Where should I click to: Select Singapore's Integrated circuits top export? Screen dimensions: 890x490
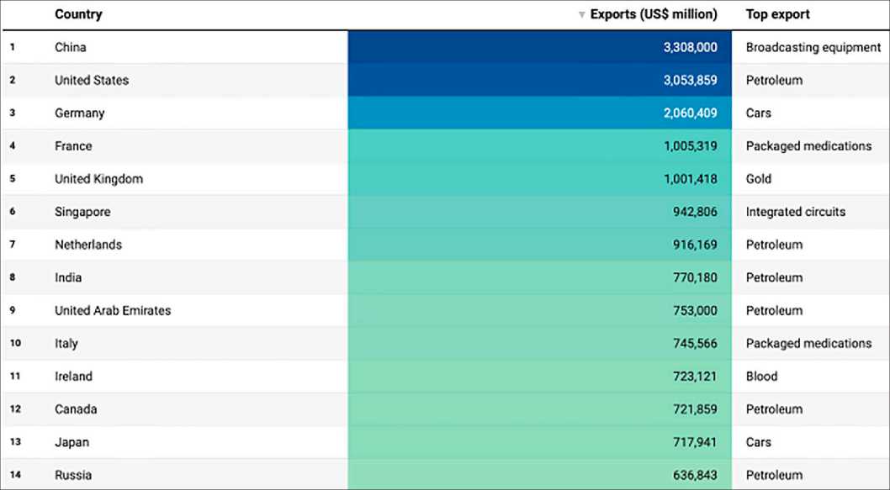(x=795, y=212)
